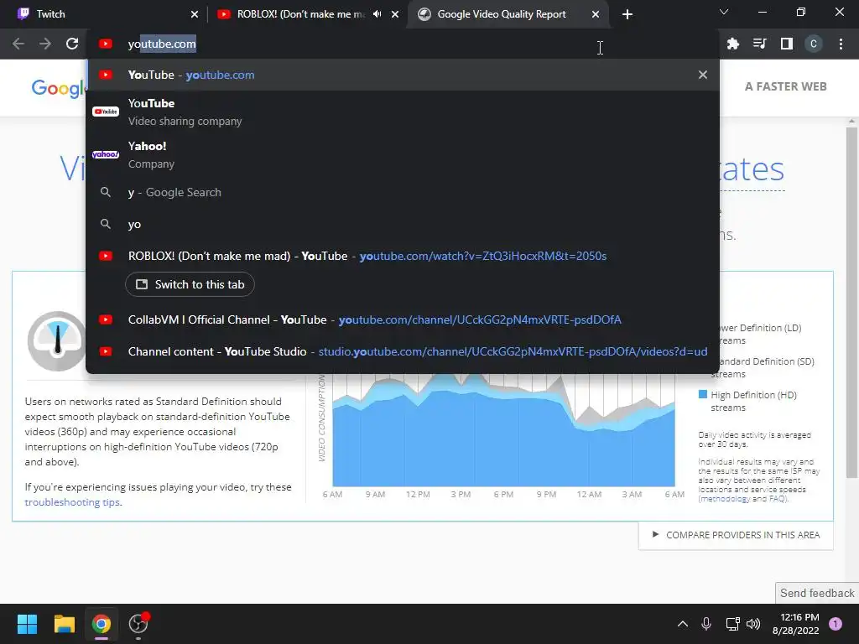Switch to the Twitch tab
This screenshot has width=859, height=644.
105,14
